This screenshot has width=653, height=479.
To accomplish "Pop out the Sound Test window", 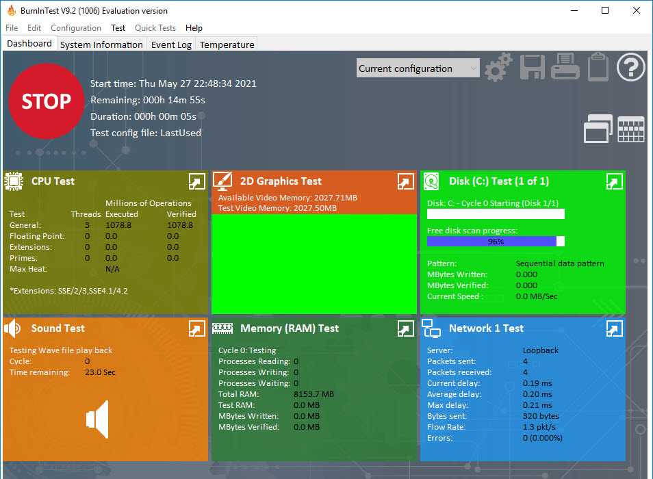I will coord(196,328).
